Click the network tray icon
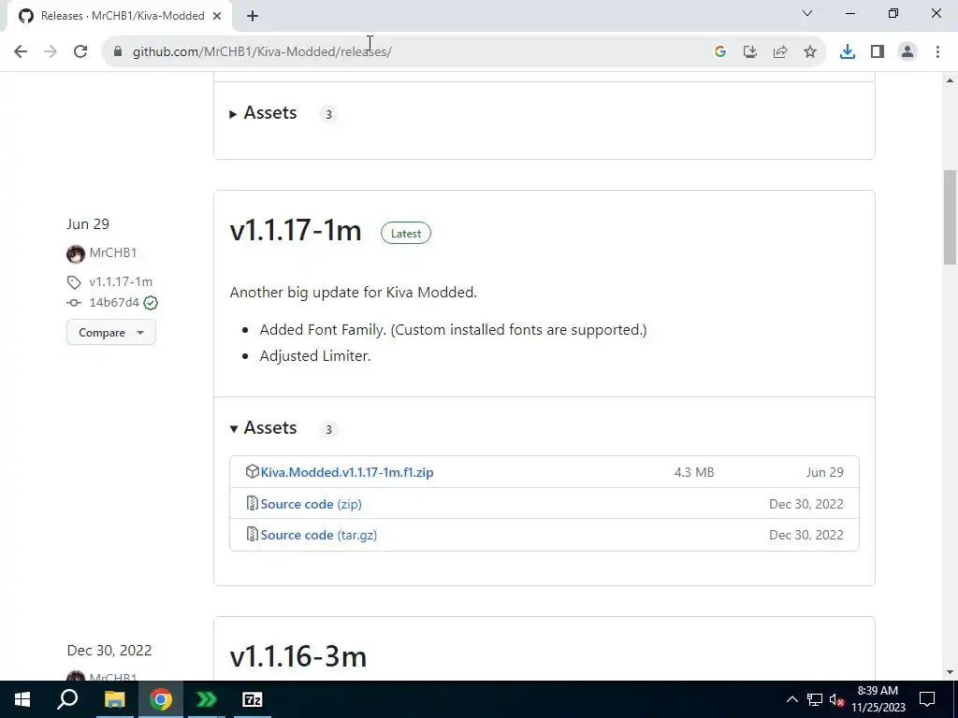 coord(815,699)
